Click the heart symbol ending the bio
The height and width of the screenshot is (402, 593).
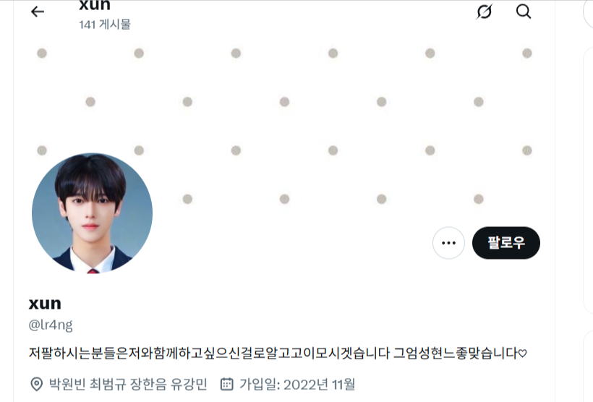[x=522, y=354]
